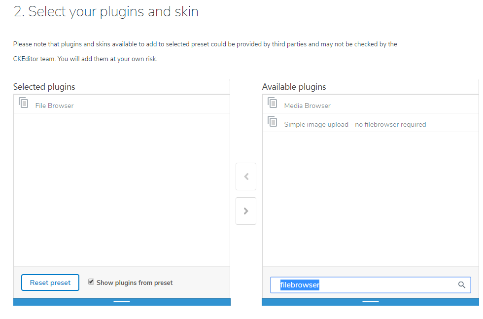483x319 pixels.
Task: Click the search magnifier icon
Action: 461,285
